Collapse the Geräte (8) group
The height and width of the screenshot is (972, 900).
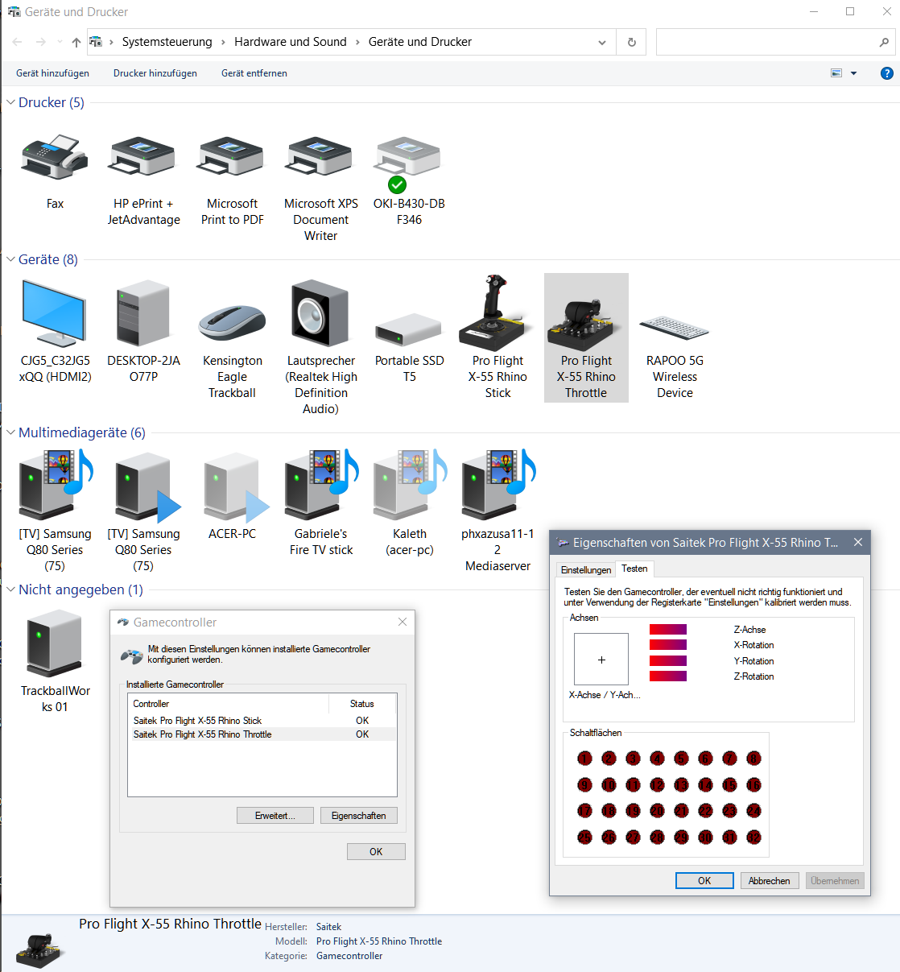(x=10, y=259)
